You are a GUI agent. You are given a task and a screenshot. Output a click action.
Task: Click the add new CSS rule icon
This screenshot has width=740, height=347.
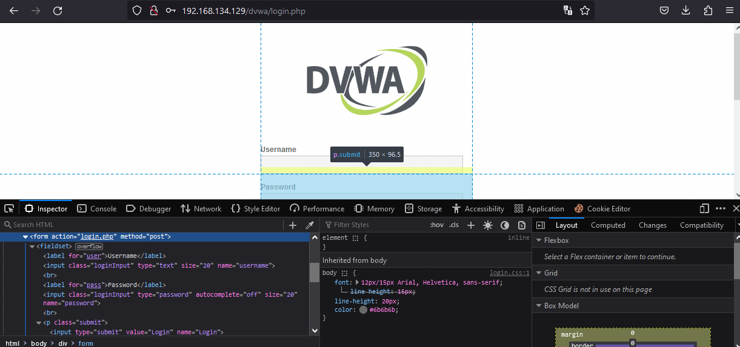pos(470,225)
